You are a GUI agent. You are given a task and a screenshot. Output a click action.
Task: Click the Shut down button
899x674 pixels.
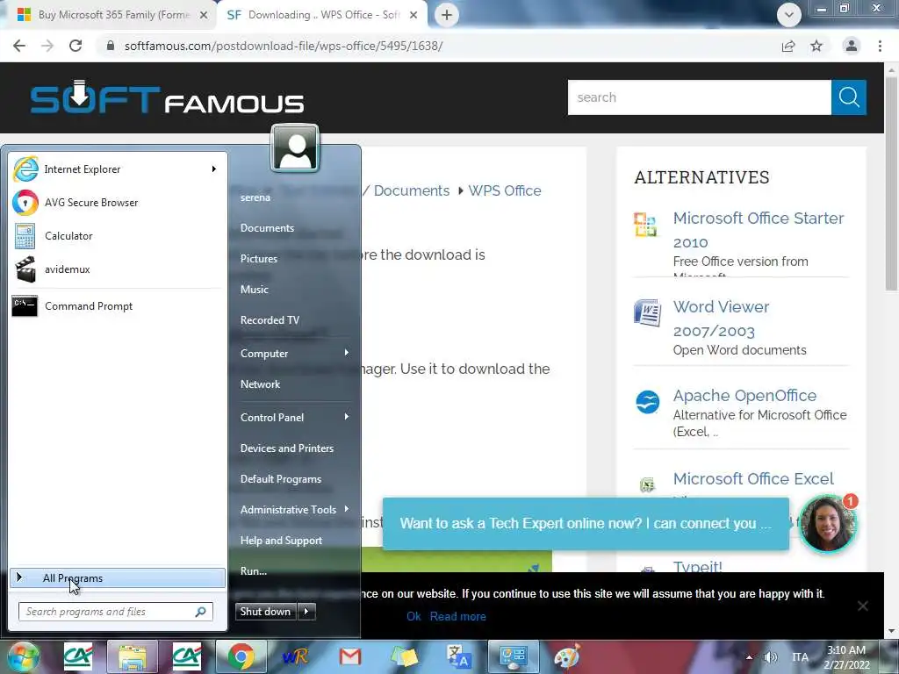pos(266,612)
